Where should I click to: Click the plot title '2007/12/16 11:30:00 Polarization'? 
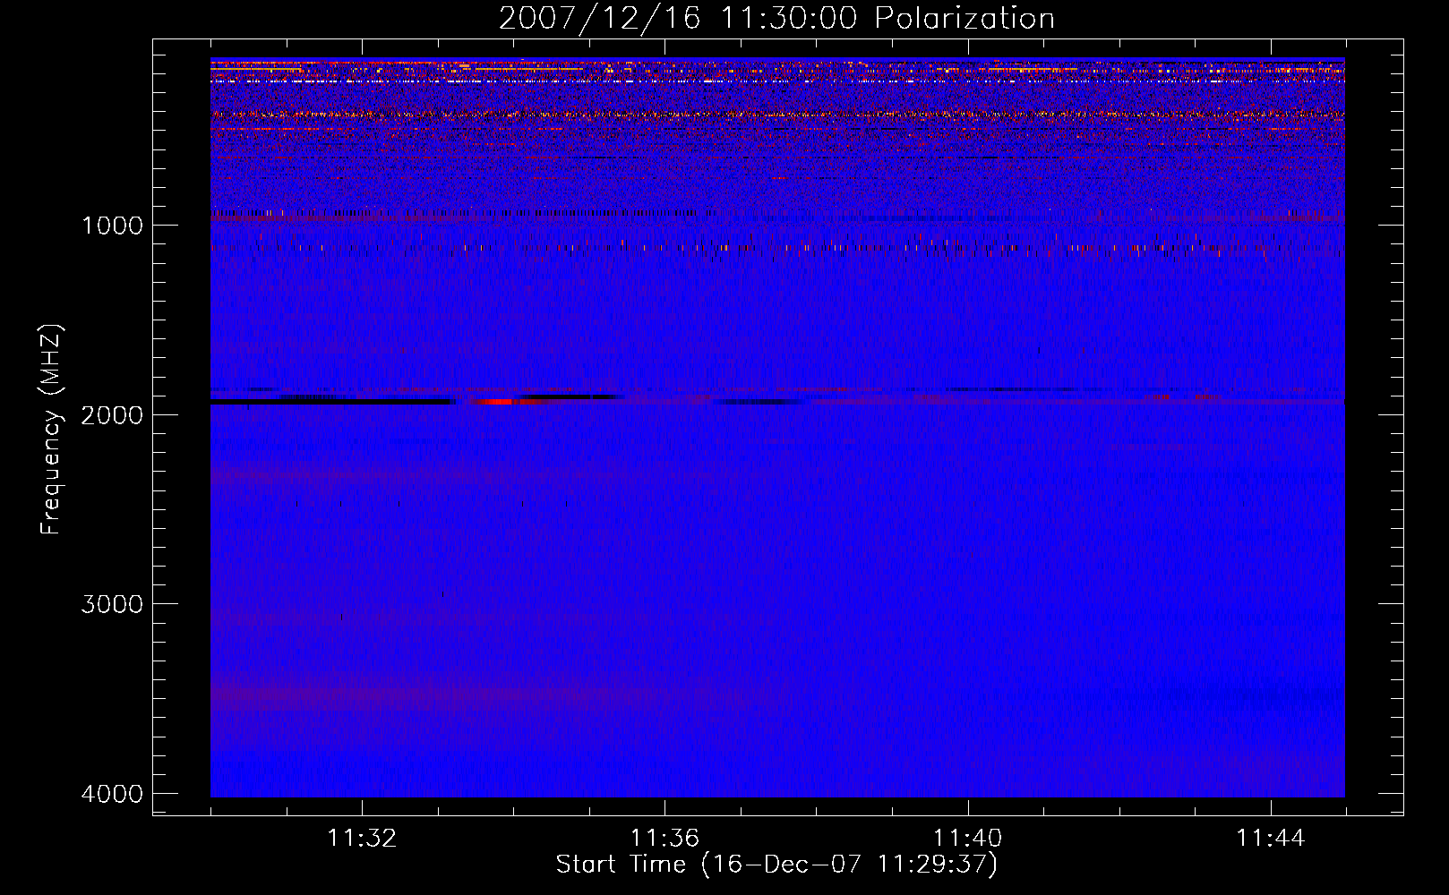(776, 19)
